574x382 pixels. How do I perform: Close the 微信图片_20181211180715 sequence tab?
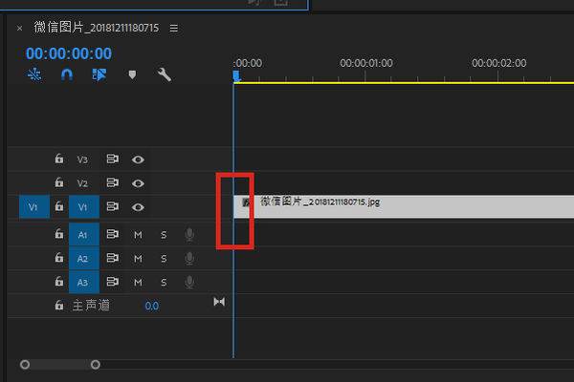click(x=19, y=28)
